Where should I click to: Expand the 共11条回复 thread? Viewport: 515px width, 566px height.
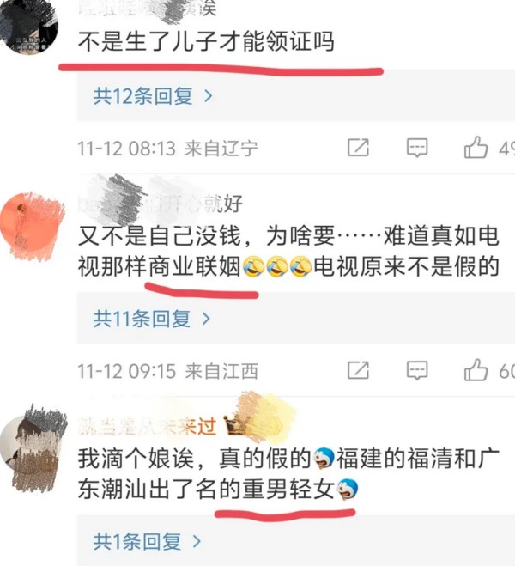coord(152,320)
